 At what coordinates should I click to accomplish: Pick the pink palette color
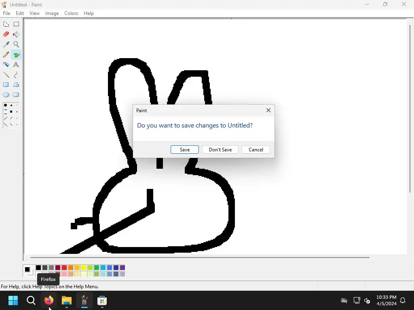(64, 274)
